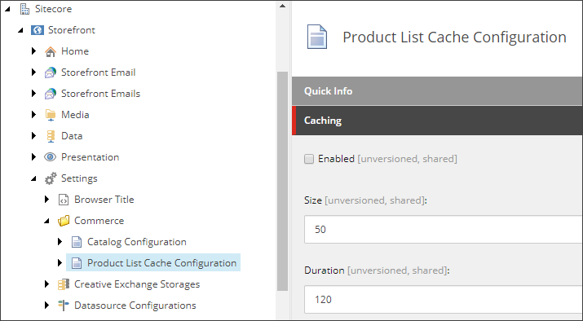Click the Commerce folder icon
The image size is (583, 321).
coord(64,221)
